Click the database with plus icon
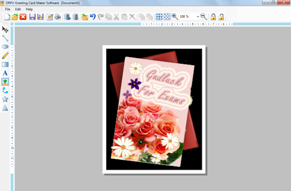 pos(67,17)
